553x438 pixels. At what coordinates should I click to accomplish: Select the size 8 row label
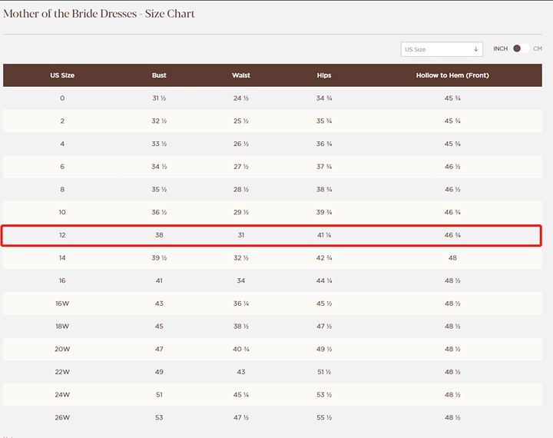pyautogui.click(x=62, y=190)
